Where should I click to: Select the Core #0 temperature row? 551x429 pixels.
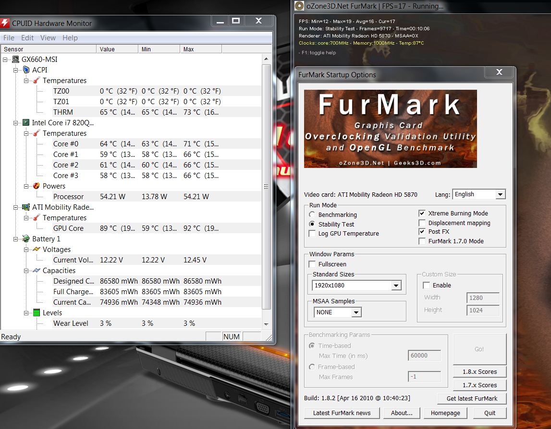[x=156, y=143]
